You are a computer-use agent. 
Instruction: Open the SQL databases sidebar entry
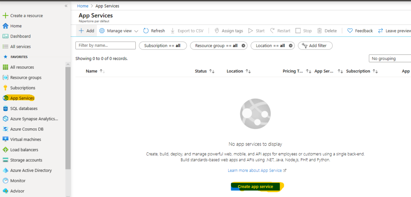(x=24, y=108)
